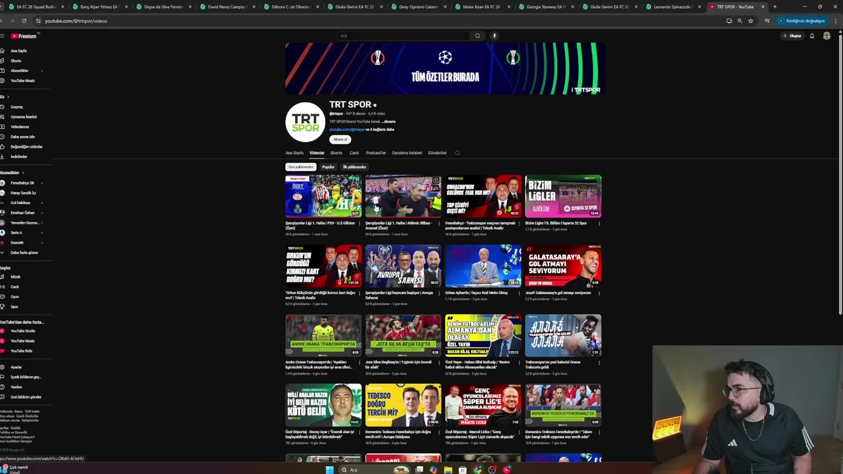
Task: Open Shorts from the sidebar
Action: point(16,61)
